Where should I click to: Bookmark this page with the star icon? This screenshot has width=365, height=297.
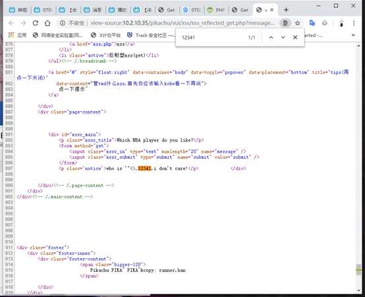(x=298, y=23)
